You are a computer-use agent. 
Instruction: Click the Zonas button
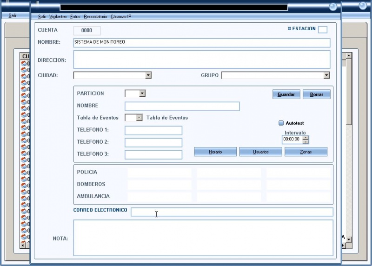(306, 152)
